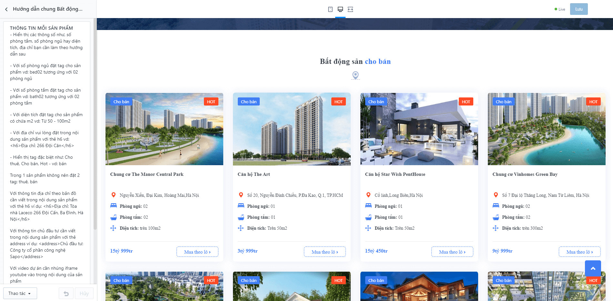Click Mua theo lô for Căn hộ The Art
The image size is (613, 301).
325,252
